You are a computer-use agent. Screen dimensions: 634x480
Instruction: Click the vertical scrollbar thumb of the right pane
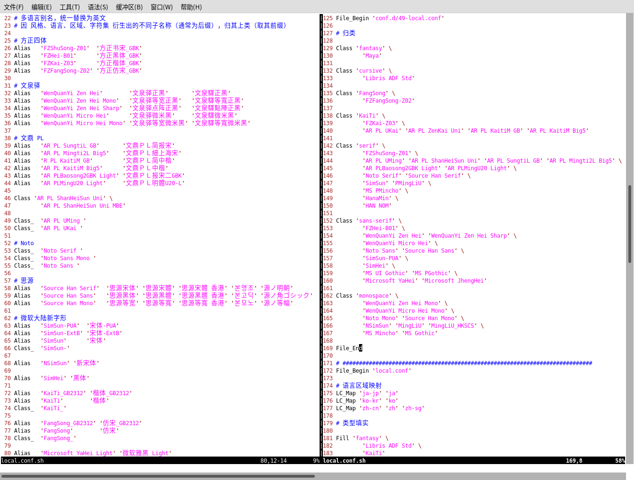click(630, 224)
